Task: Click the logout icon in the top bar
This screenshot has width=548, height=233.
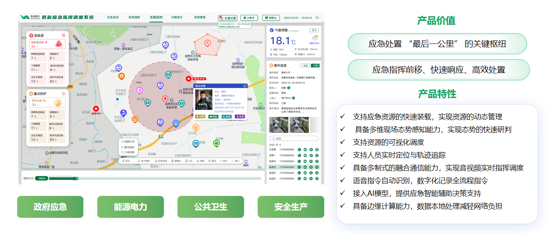Action: pos(317,18)
